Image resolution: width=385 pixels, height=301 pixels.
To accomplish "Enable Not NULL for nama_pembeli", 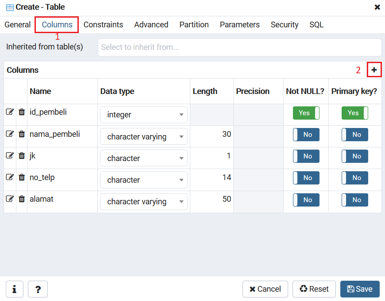I will pyautogui.click(x=306, y=134).
